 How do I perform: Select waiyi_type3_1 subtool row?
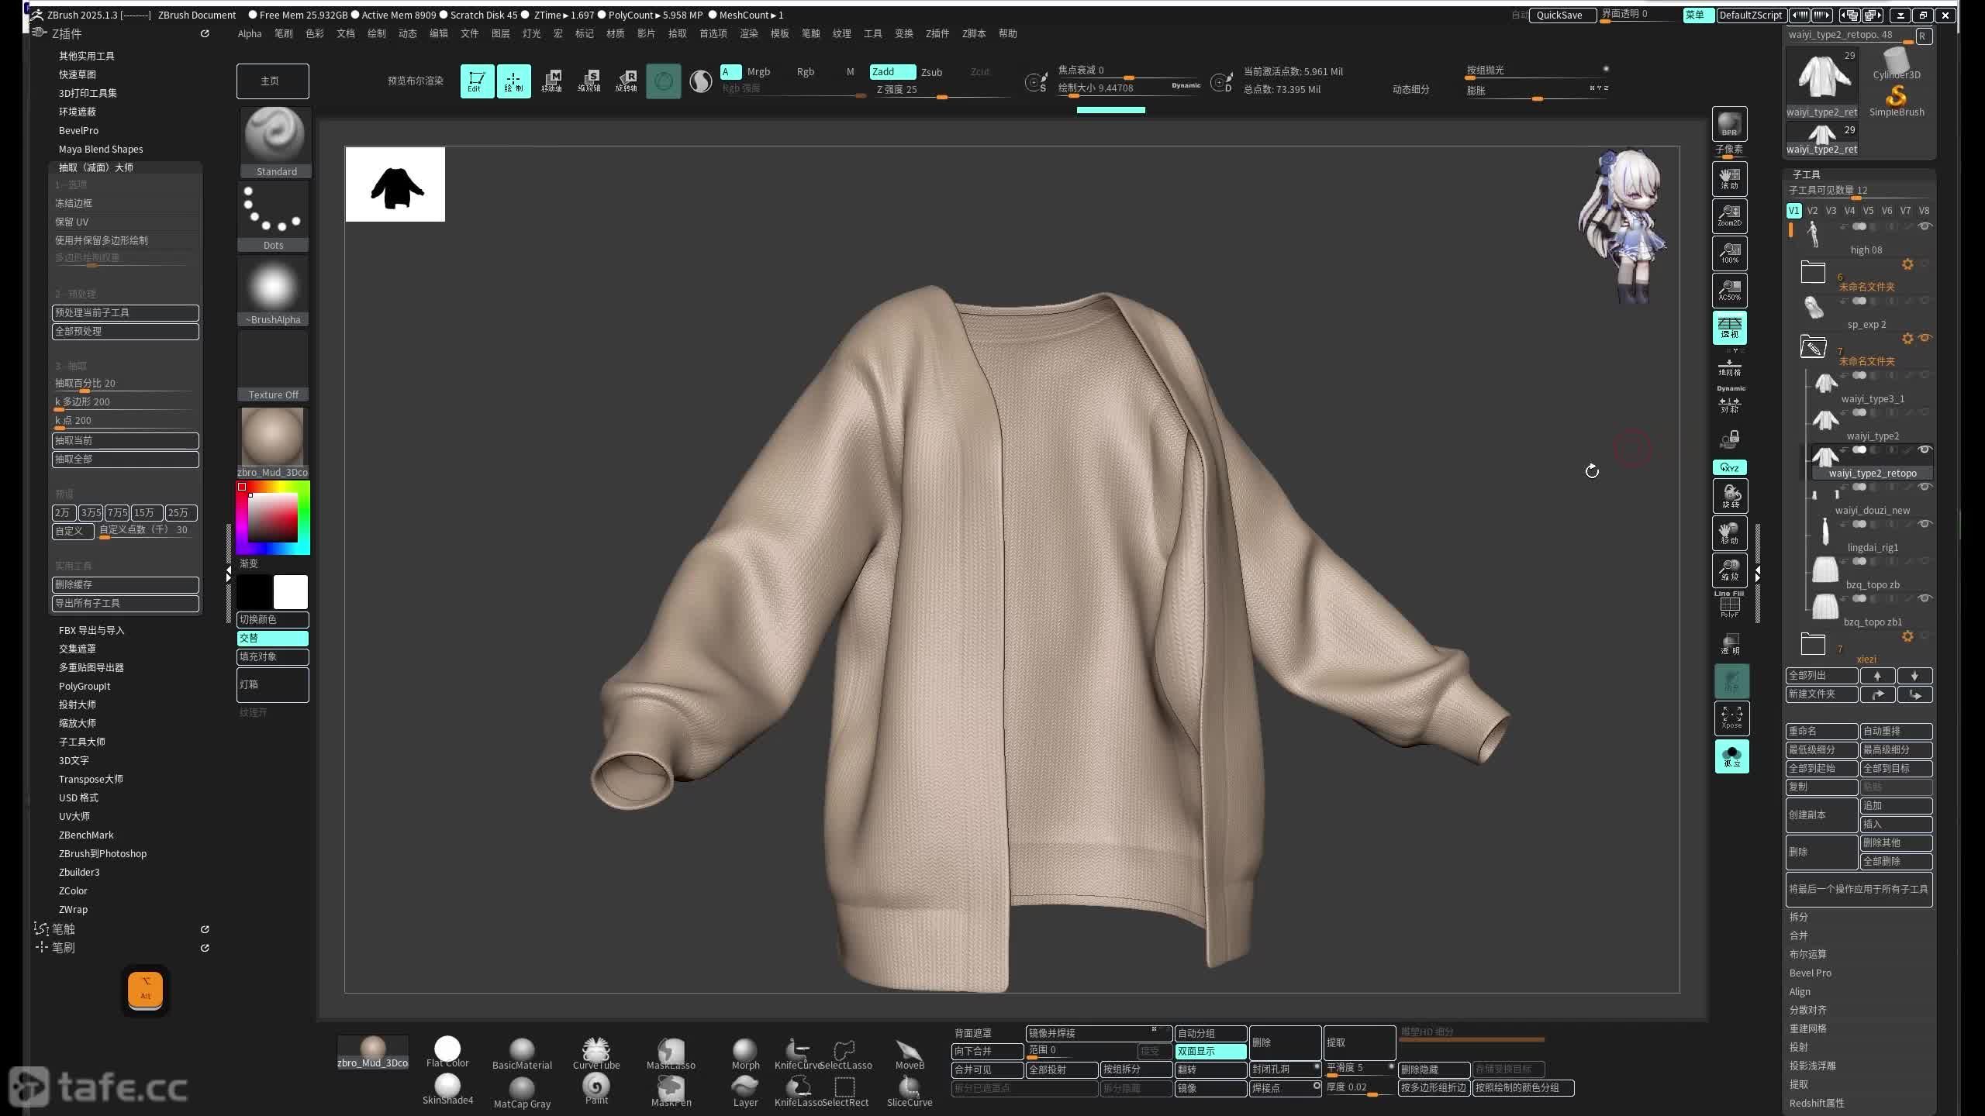[x=1870, y=387]
